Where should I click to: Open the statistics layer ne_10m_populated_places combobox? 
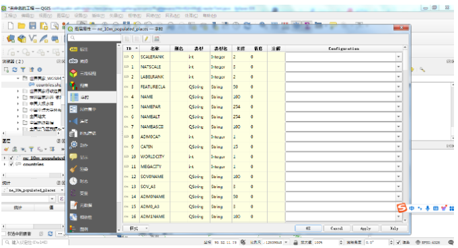33,190
